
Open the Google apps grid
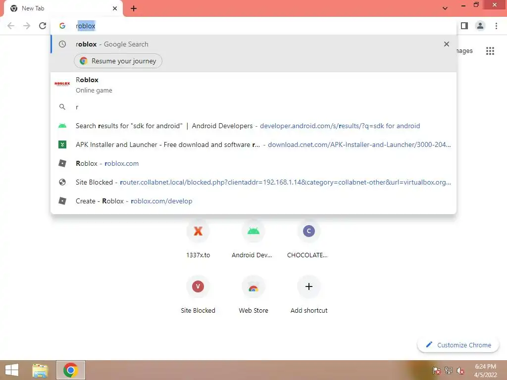coord(490,51)
